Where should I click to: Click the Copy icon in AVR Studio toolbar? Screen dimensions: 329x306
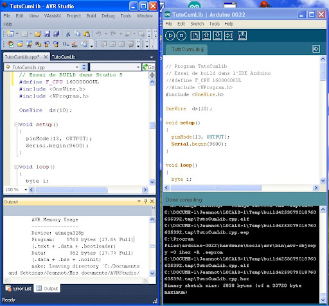click(77, 33)
